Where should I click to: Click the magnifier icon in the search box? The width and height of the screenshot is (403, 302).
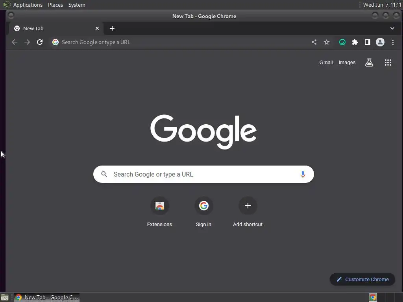pos(104,174)
